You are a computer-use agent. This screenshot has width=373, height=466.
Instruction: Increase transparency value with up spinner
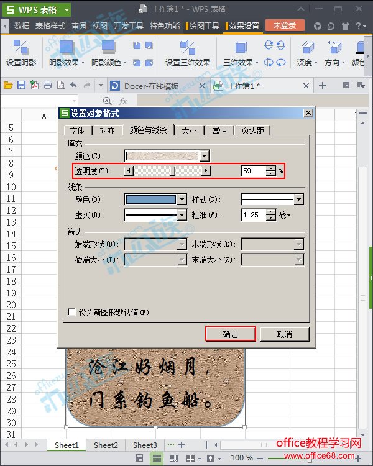click(x=270, y=168)
